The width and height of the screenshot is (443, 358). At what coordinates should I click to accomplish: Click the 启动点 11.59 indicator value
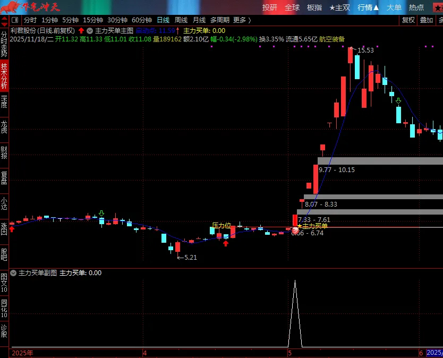click(156, 30)
